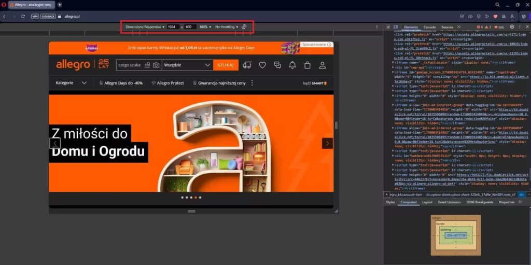Screen dimensions: 531x265
Task: Click the red error count showing 6
Action: click(480, 27)
